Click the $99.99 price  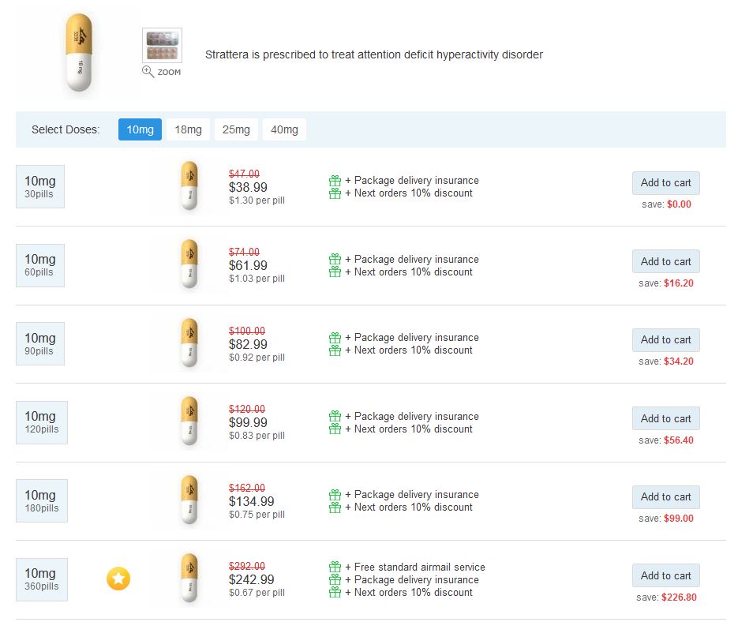pyautogui.click(x=248, y=422)
